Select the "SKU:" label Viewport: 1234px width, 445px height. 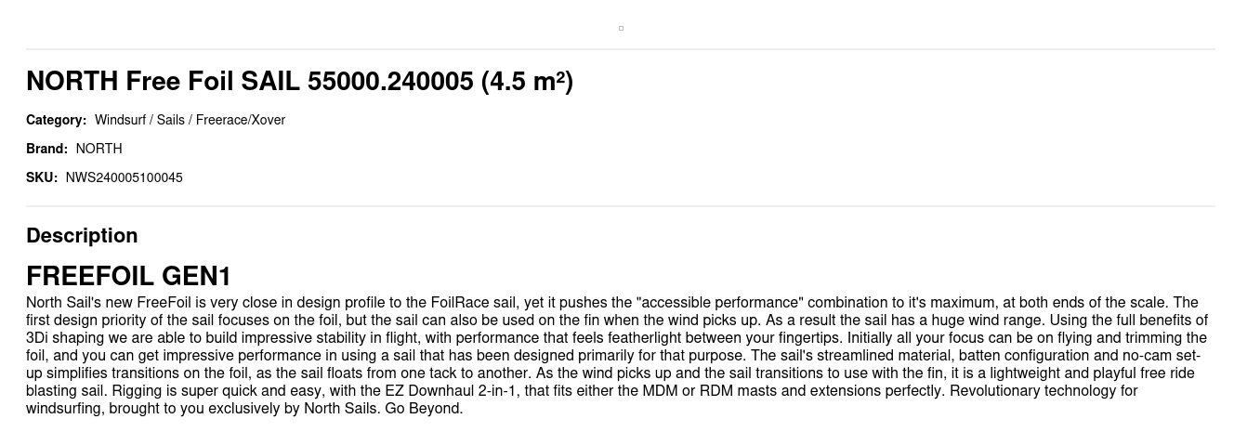[x=42, y=177]
